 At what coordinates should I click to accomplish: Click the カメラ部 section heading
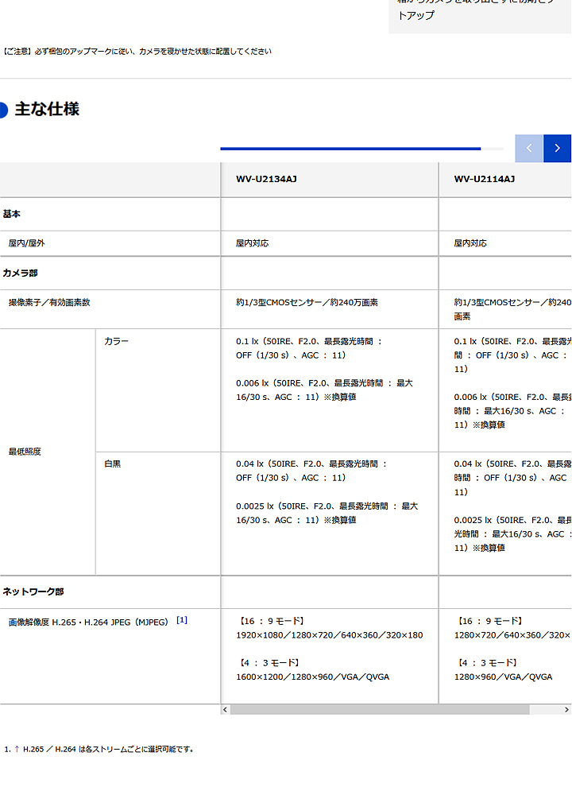click(21, 273)
